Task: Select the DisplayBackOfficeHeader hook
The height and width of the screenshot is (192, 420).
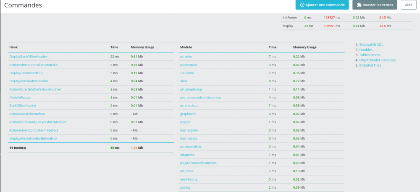Action: (28, 57)
